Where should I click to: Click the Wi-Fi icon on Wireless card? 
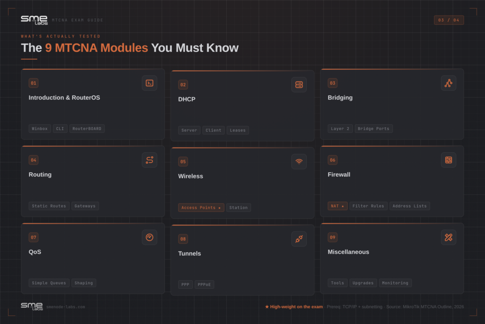pyautogui.click(x=299, y=161)
